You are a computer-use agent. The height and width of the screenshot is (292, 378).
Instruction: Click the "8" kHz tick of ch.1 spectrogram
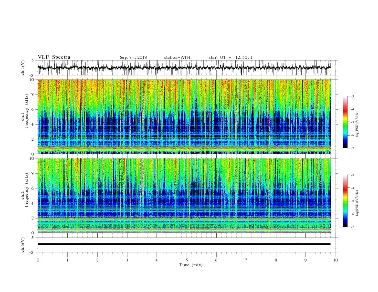33,94
